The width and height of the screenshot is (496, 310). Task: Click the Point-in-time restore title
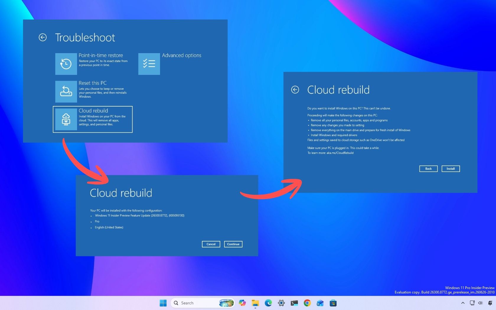101,56
